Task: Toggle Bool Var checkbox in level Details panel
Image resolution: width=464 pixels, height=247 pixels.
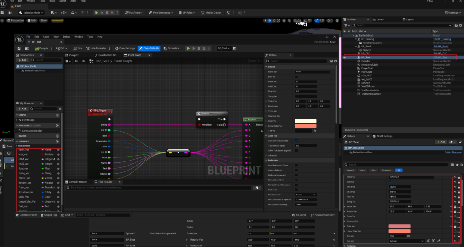Action: pyautogui.click(x=390, y=182)
